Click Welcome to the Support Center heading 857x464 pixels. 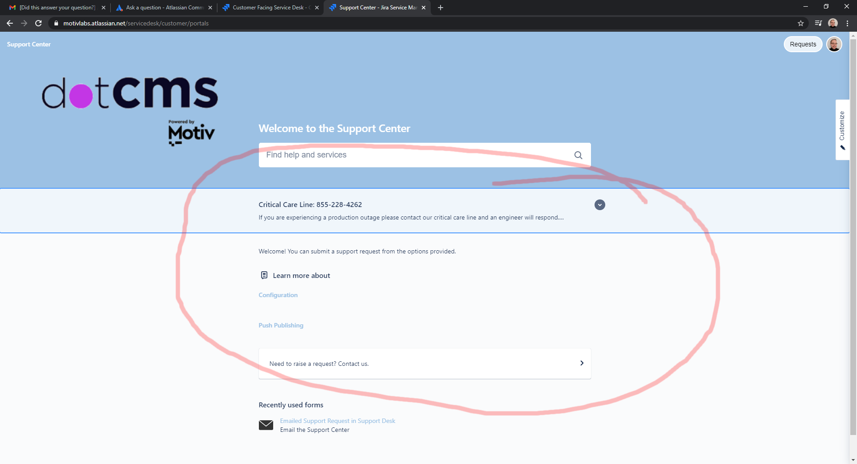point(334,128)
